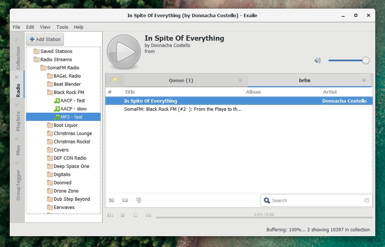
Task: Close the brfm tab
Action: click(364, 80)
